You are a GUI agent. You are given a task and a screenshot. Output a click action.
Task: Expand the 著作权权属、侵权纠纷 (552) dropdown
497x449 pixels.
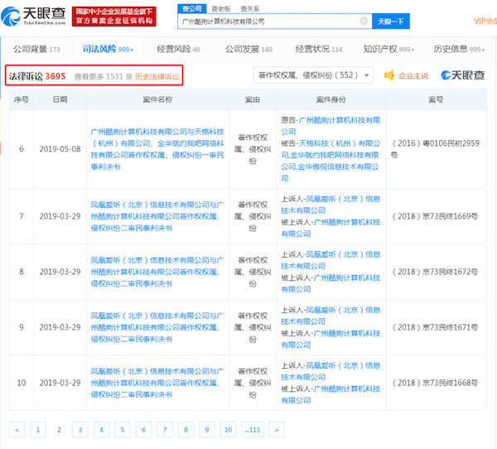(313, 75)
